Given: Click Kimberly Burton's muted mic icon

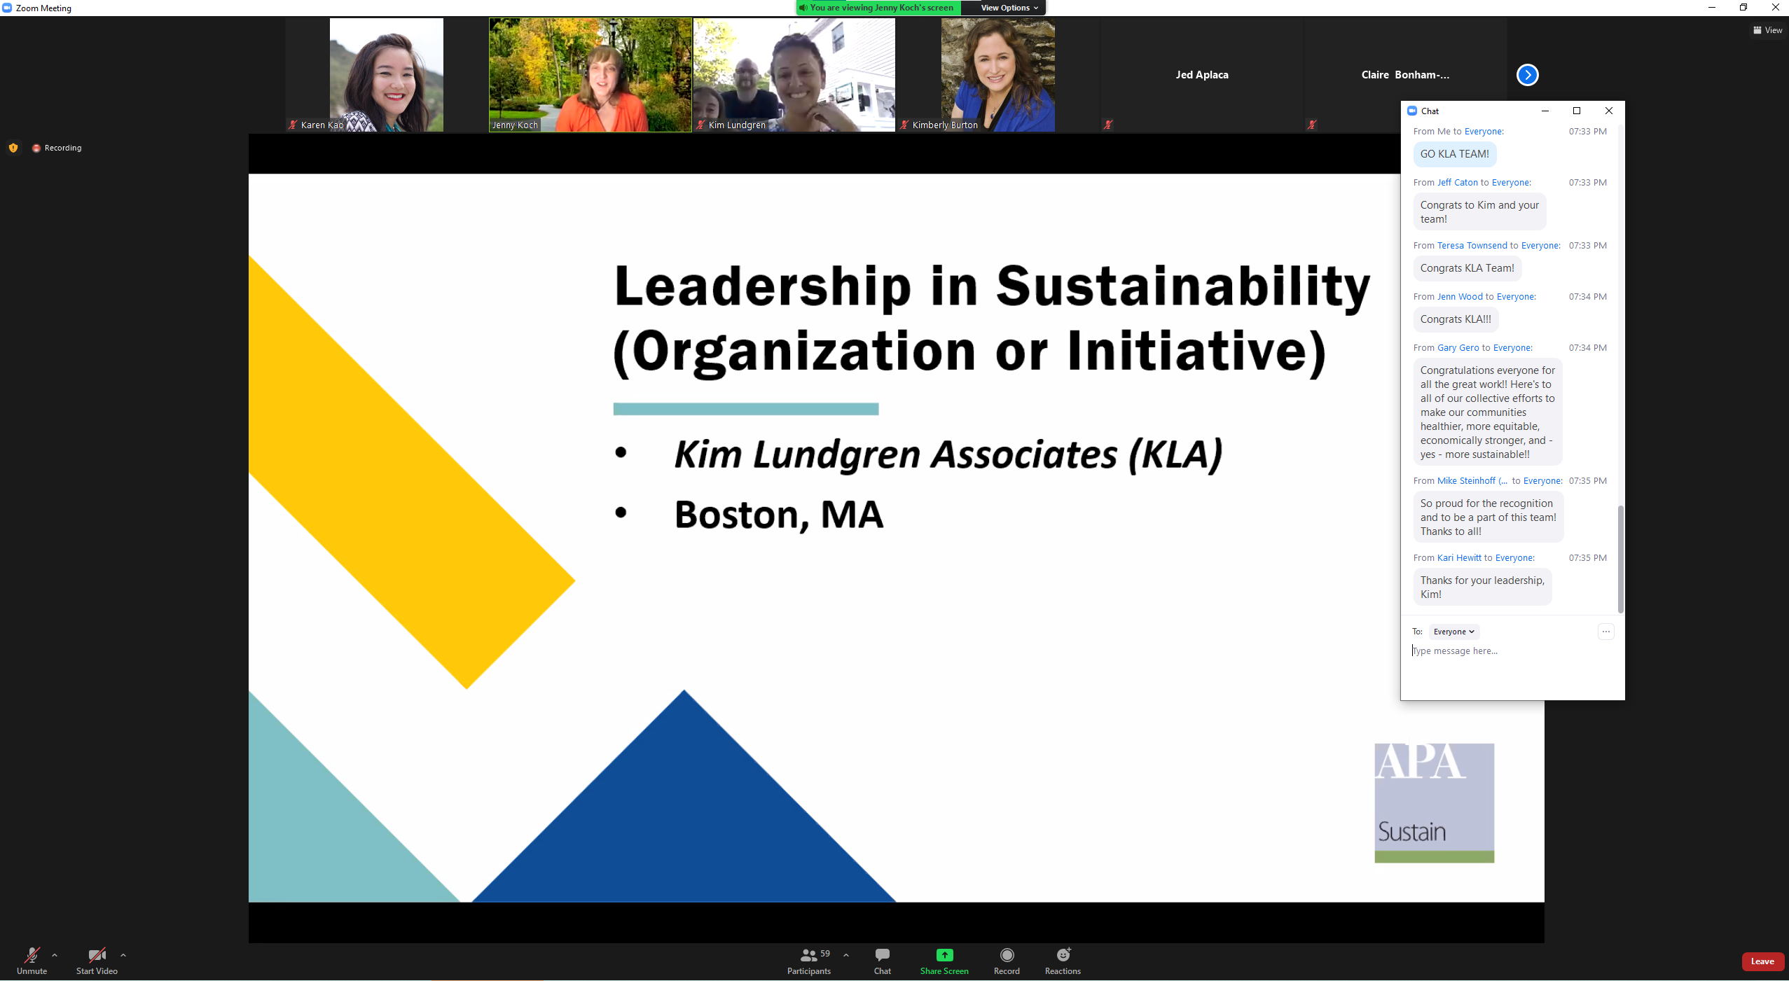Looking at the screenshot, I should click(904, 125).
